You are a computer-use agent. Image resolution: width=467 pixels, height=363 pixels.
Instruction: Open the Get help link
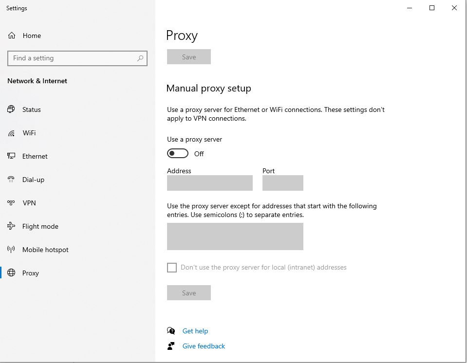195,331
